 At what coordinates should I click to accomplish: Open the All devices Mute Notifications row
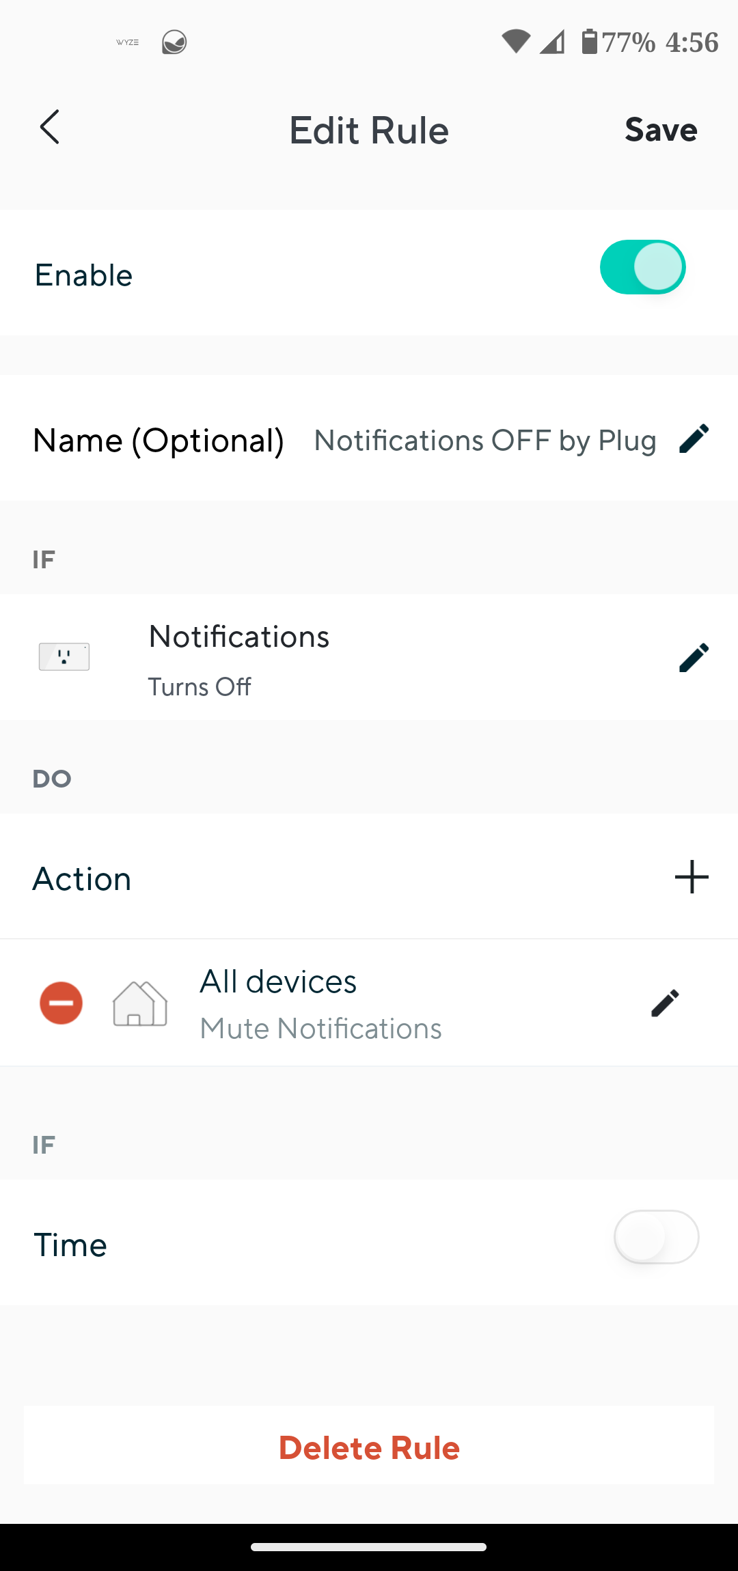click(x=369, y=1003)
